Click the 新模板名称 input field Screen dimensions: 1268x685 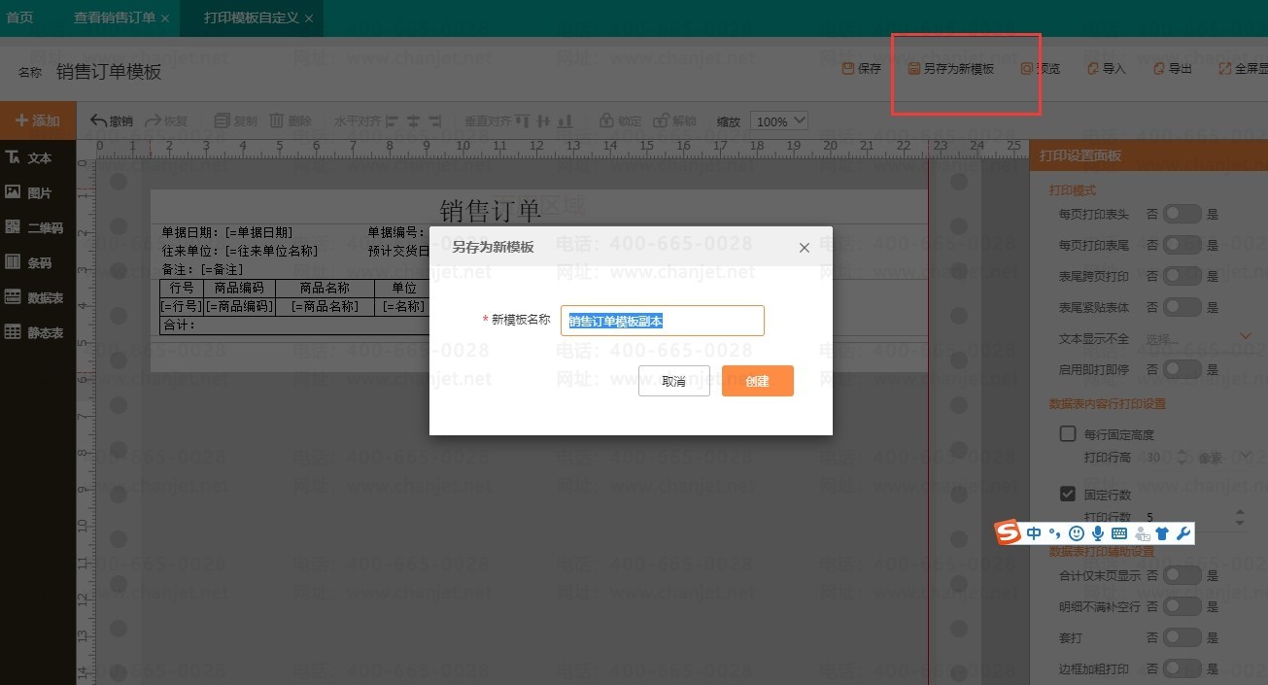point(662,321)
